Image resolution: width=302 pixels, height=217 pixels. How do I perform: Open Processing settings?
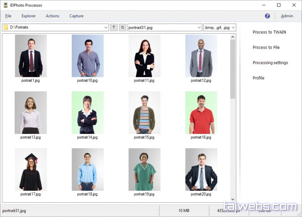(270, 63)
